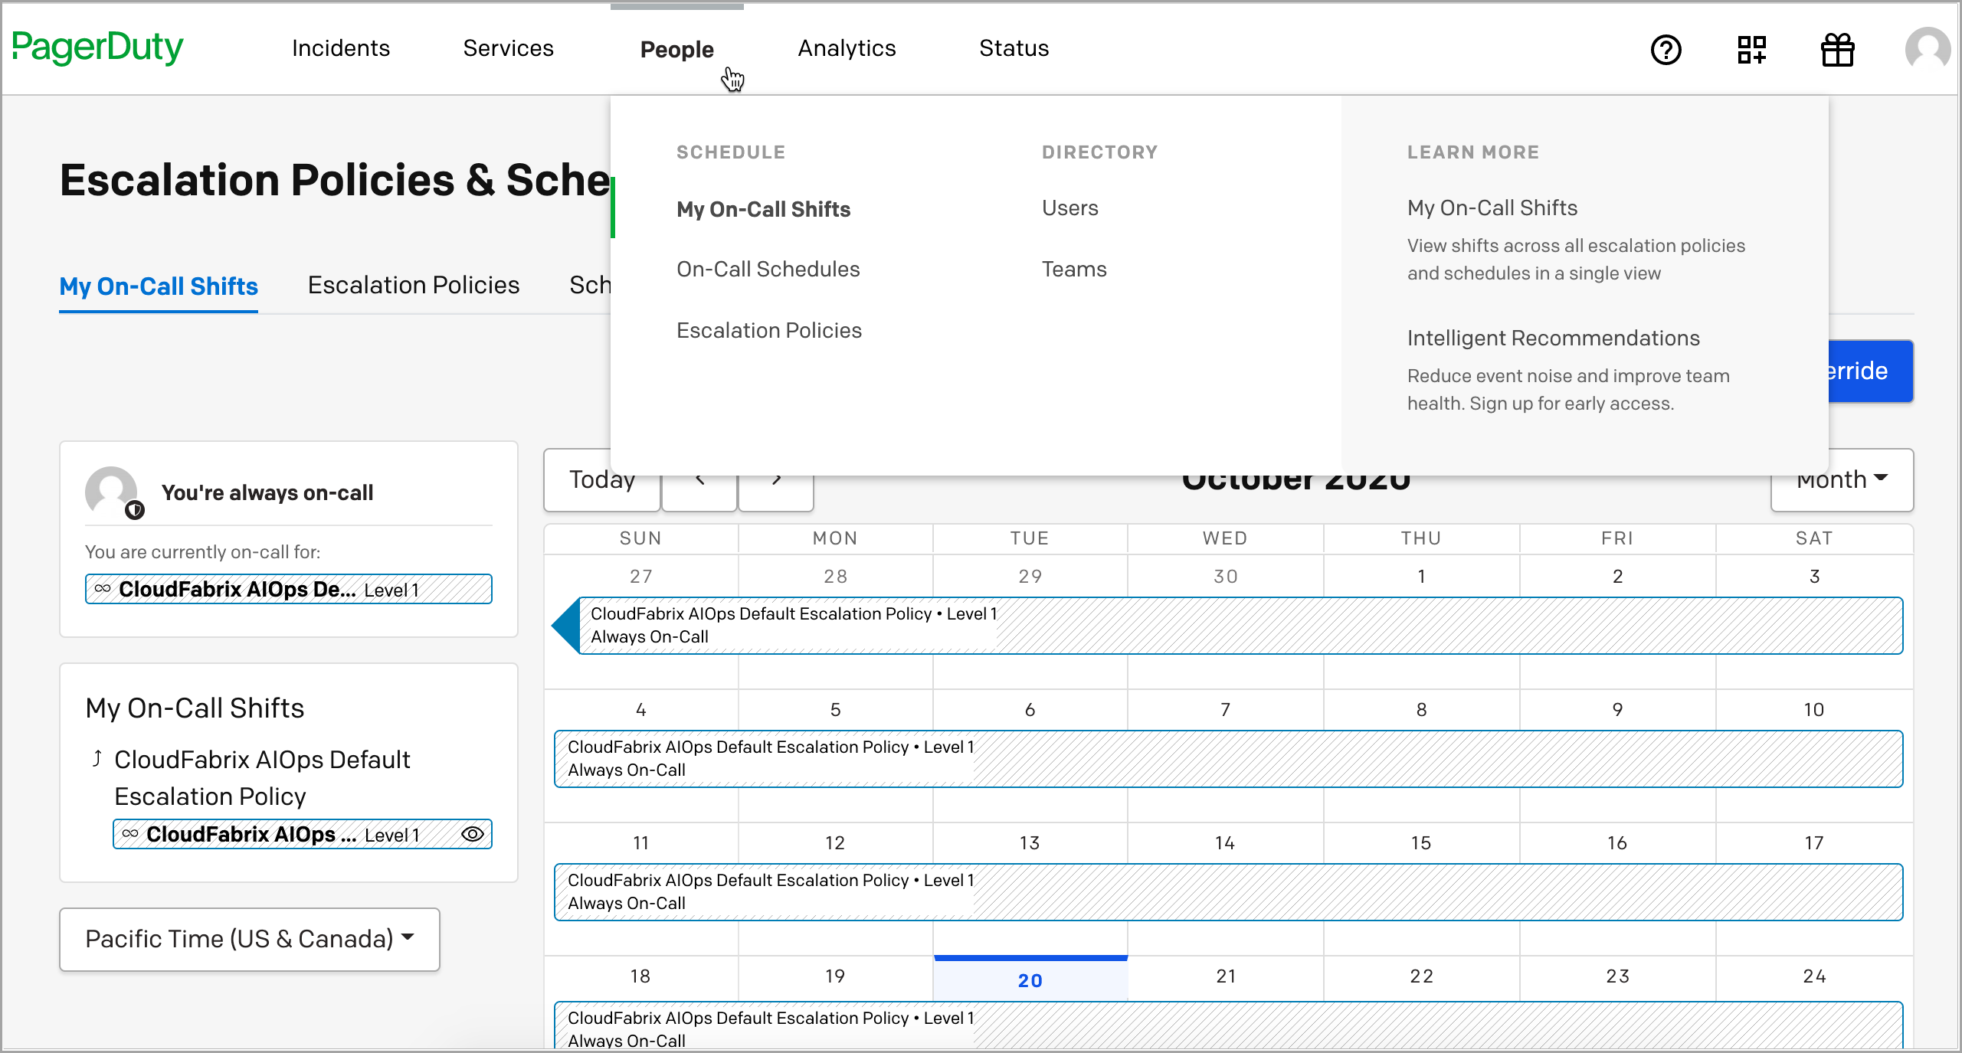Click the gift box icon
The width and height of the screenshot is (1962, 1053).
click(x=1837, y=51)
